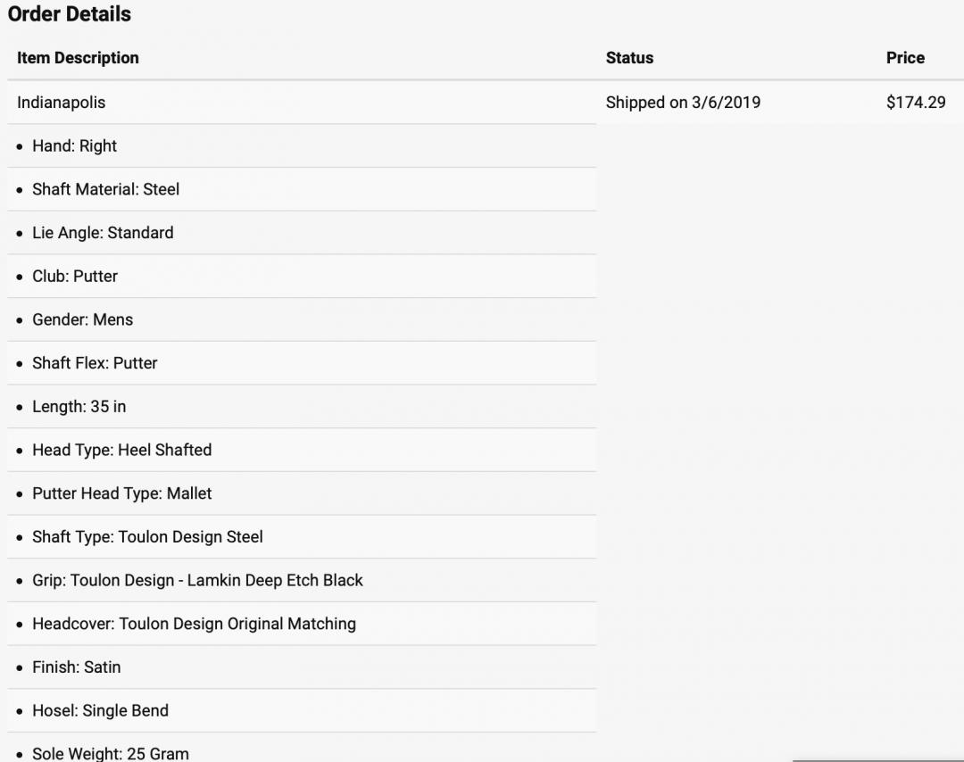Click the Price column header
Viewport: 964px width, 762px height.
tap(905, 58)
